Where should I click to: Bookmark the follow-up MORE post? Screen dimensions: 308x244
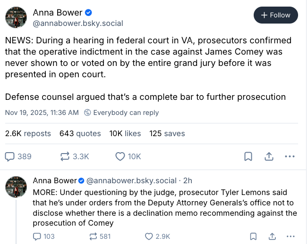pos(254,236)
